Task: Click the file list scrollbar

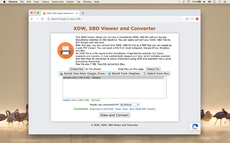Action: click(165, 87)
